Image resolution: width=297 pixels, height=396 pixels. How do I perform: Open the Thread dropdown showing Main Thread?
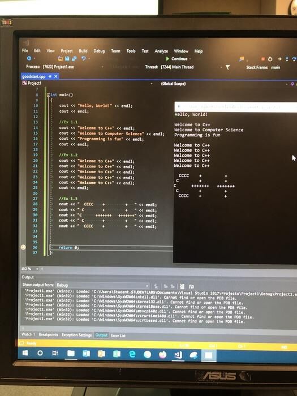(x=191, y=67)
